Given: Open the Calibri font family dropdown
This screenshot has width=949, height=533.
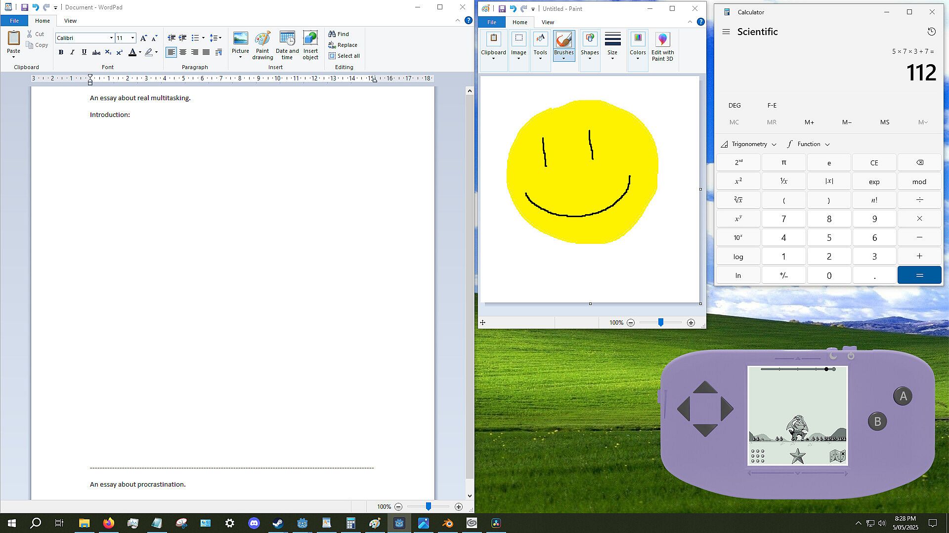Looking at the screenshot, I should point(111,38).
